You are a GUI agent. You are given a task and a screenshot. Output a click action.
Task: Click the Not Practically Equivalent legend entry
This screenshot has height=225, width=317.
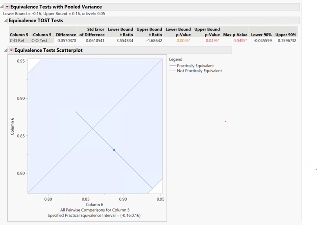(x=196, y=71)
